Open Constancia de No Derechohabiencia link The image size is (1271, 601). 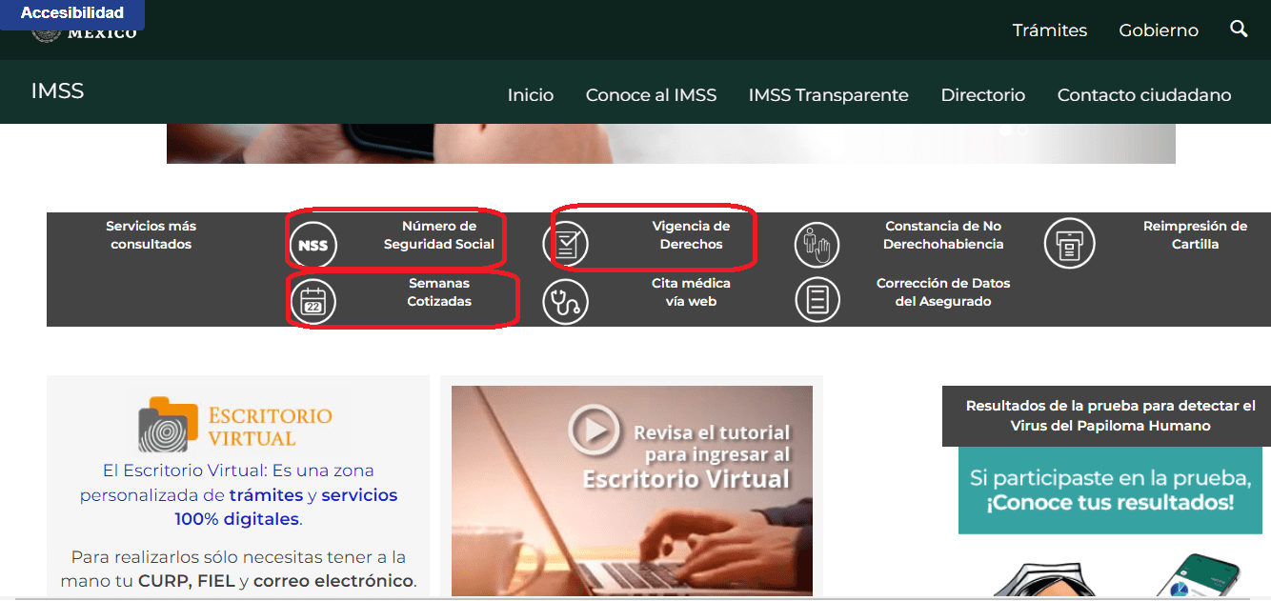(x=943, y=235)
